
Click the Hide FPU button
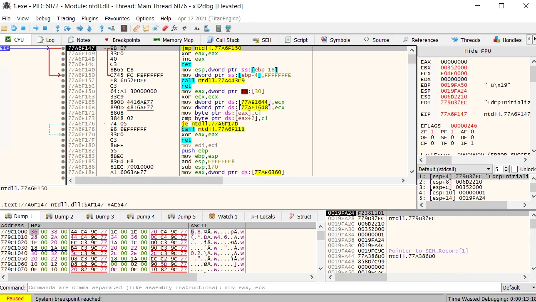point(477,51)
